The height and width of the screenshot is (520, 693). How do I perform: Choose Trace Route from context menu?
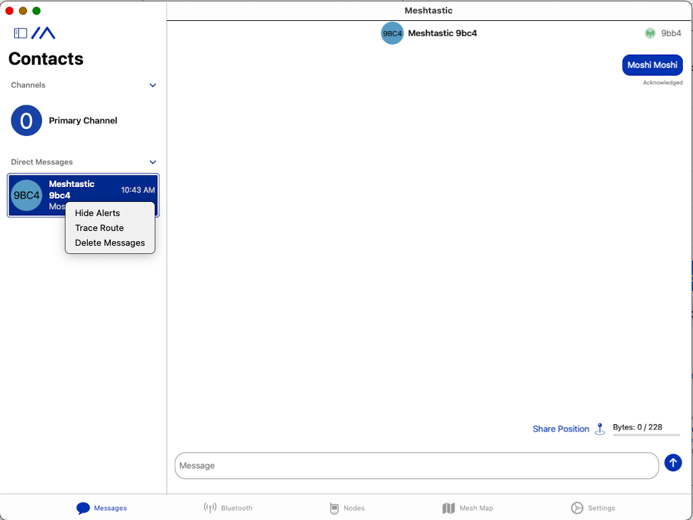point(99,228)
